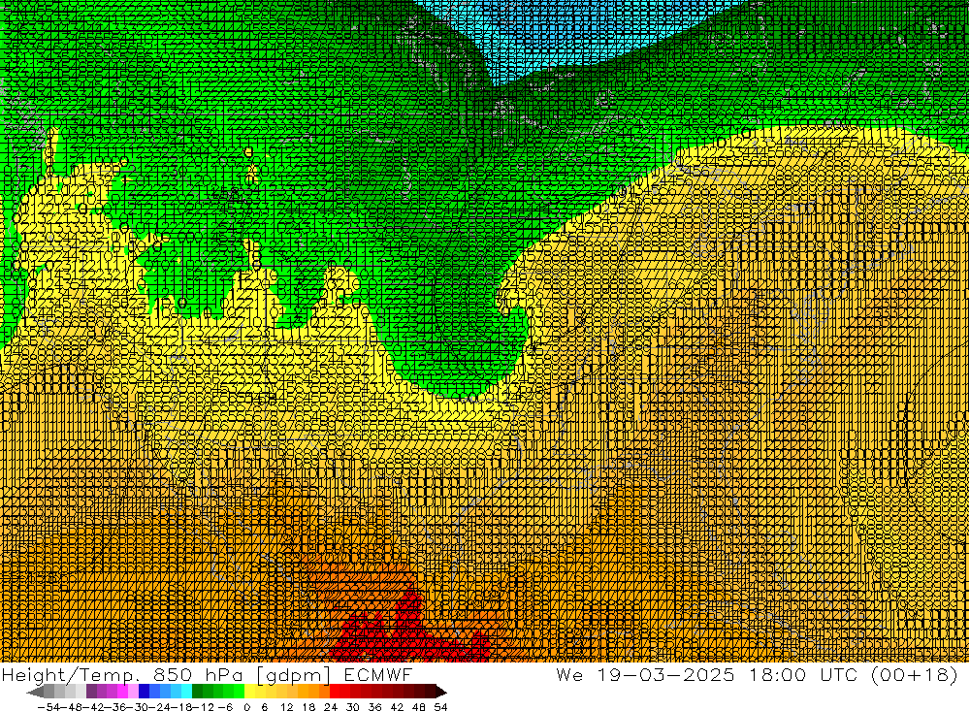Image resolution: width=970 pixels, height=711 pixels.
Task: Click the '24' legend value
Action: pos(331,707)
